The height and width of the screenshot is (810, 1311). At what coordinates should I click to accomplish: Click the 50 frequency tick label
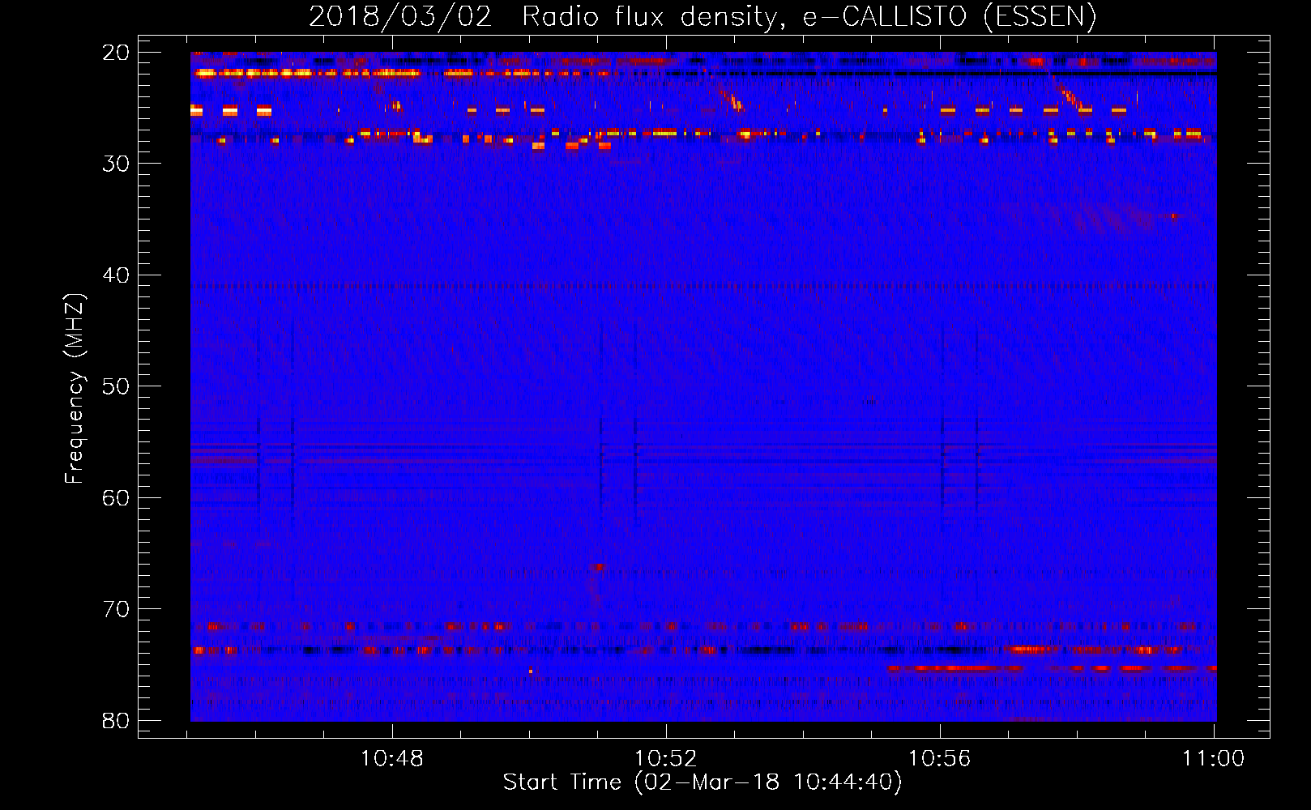(x=116, y=386)
